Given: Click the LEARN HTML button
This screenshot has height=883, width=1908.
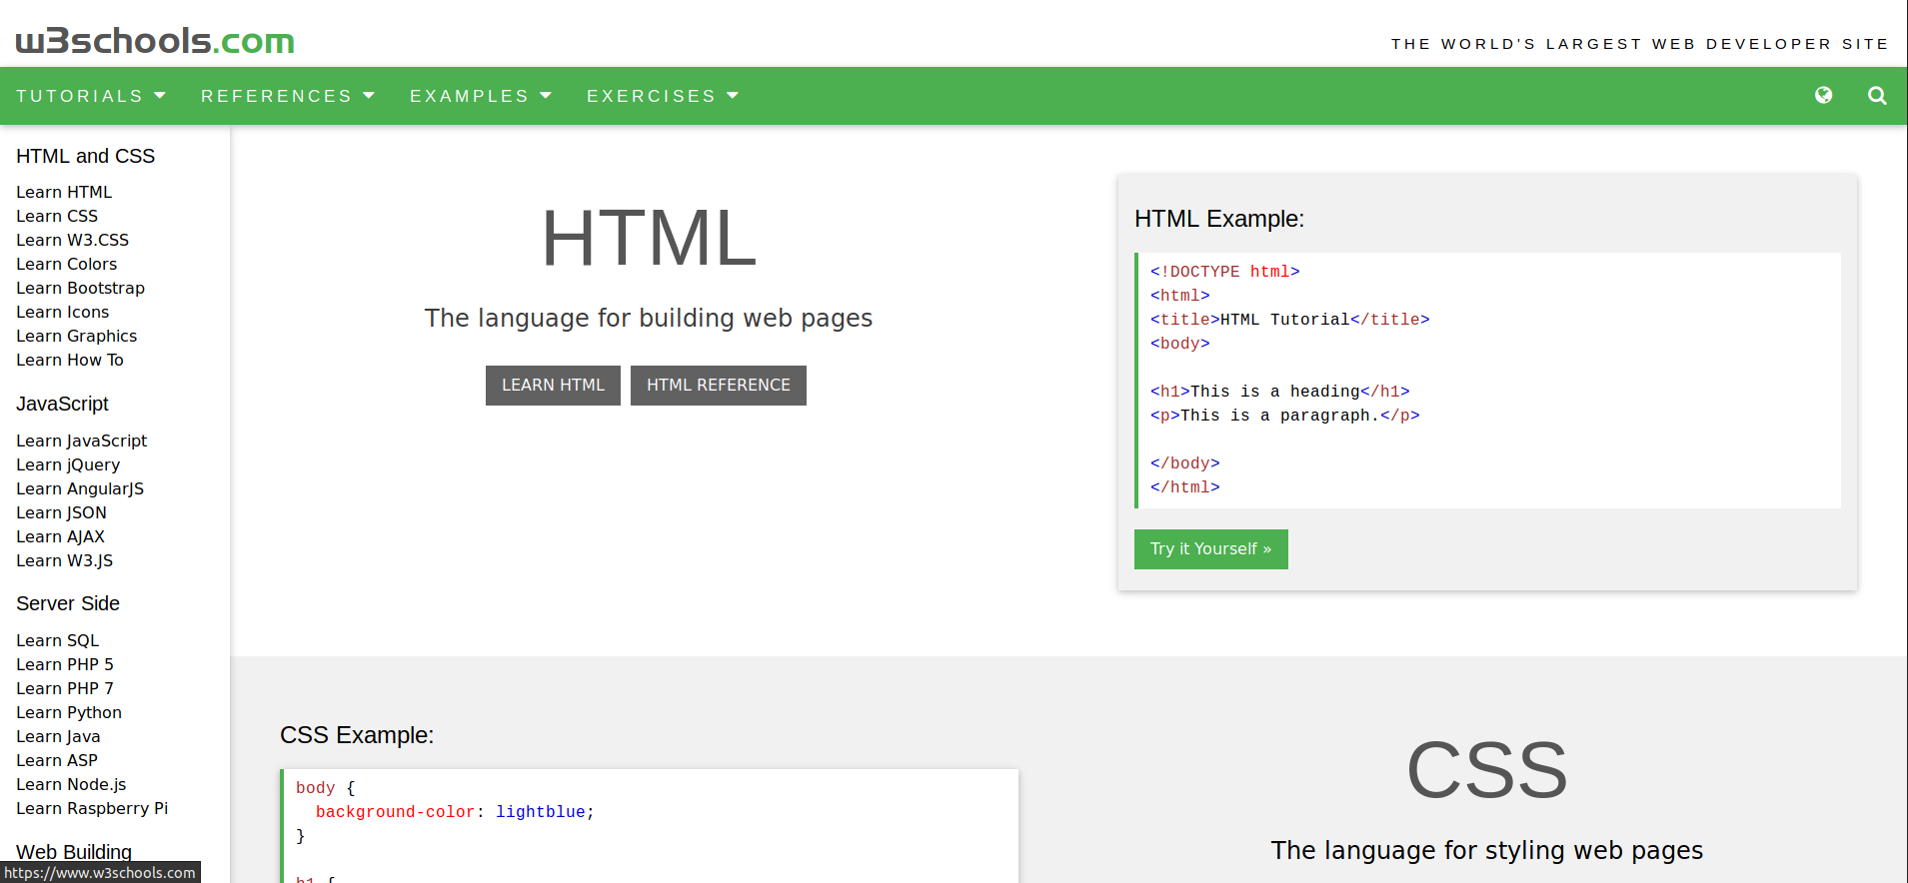Looking at the screenshot, I should point(553,386).
